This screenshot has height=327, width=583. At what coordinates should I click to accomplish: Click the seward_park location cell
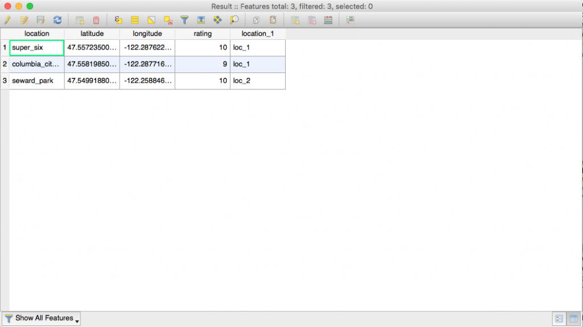click(37, 81)
